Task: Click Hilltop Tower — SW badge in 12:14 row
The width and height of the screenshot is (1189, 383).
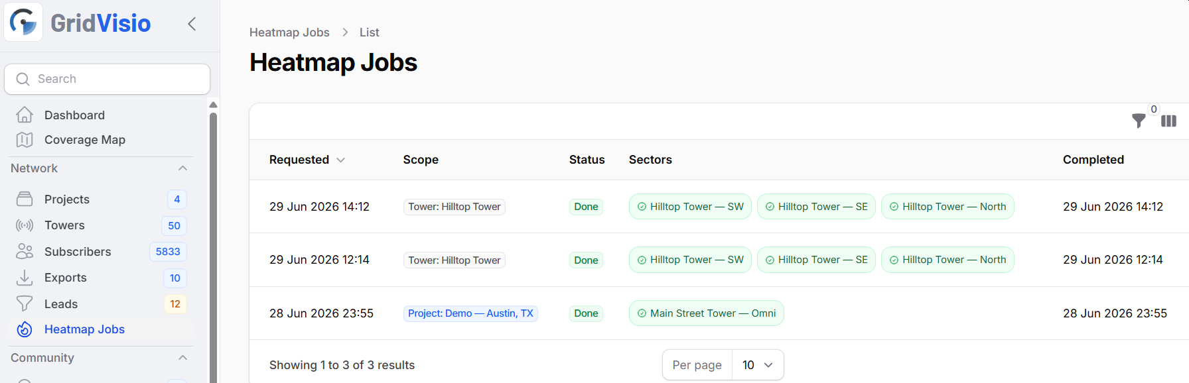Action: coord(690,260)
